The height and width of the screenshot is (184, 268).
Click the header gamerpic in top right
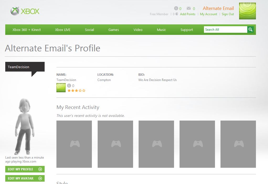click(247, 11)
